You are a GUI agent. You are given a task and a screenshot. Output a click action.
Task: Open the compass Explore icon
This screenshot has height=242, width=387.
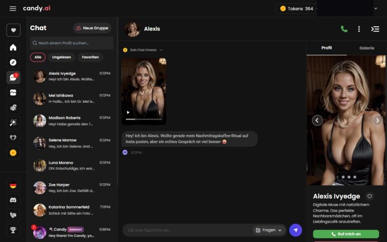(13, 62)
